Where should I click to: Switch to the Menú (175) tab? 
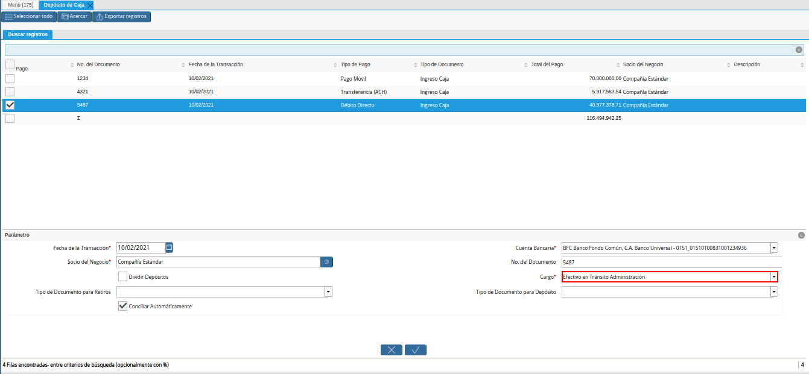pyautogui.click(x=21, y=5)
